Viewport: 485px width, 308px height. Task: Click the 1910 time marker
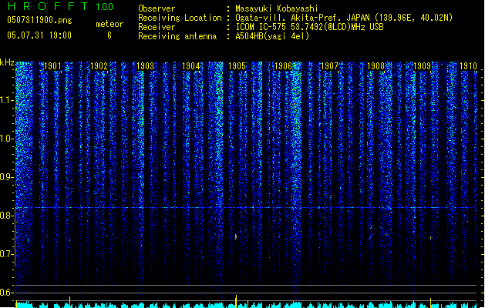[x=468, y=66]
